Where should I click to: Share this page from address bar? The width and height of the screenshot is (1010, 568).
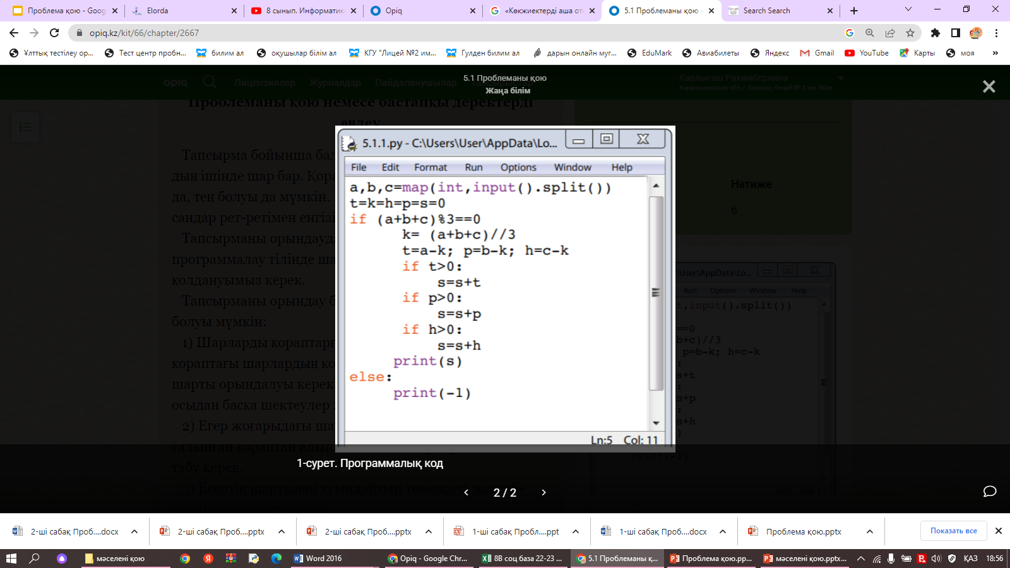pos(890,33)
